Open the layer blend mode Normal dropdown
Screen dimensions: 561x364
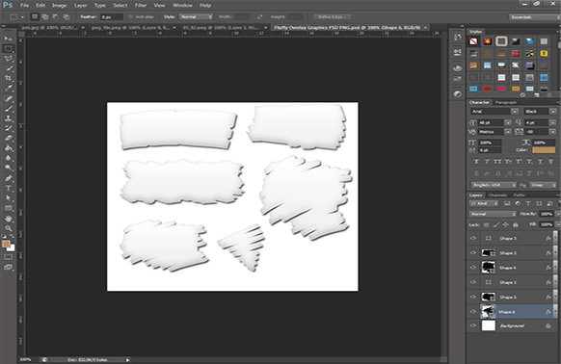pos(493,214)
